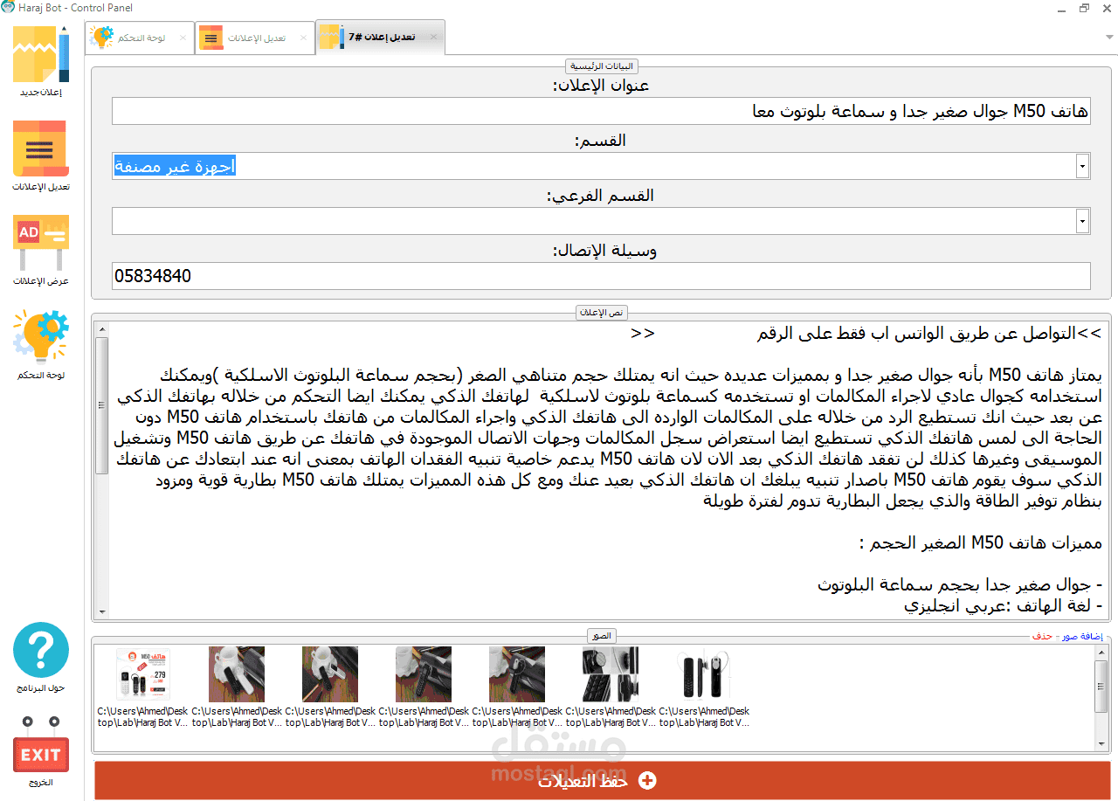The width and height of the screenshot is (1118, 801).
Task: Open the لوحة التحكم lightbulb sidebar icon
Action: [41, 344]
